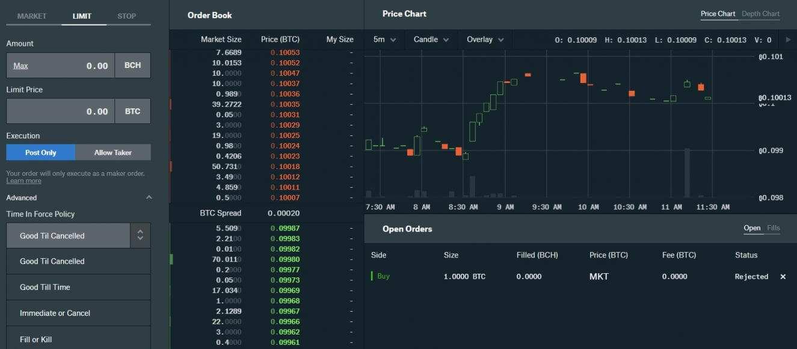797x349 pixels.
Task: Switch to the MARKET order tab
Action: 32,16
